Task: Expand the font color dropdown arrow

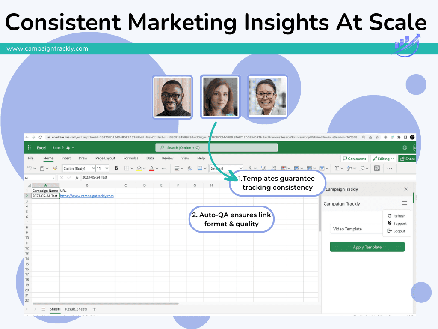Action: [157, 168]
